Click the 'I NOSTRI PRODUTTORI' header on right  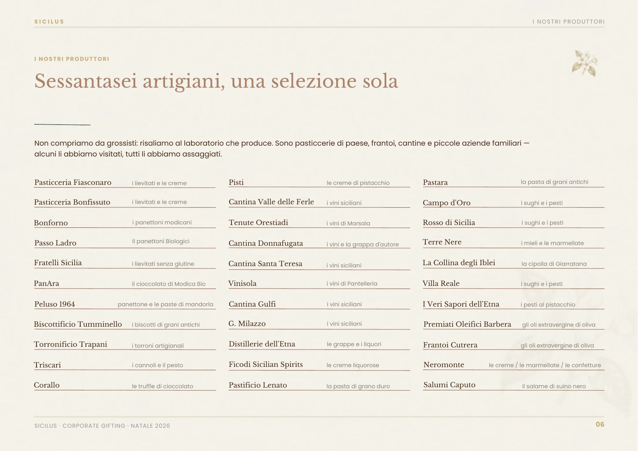pos(568,22)
